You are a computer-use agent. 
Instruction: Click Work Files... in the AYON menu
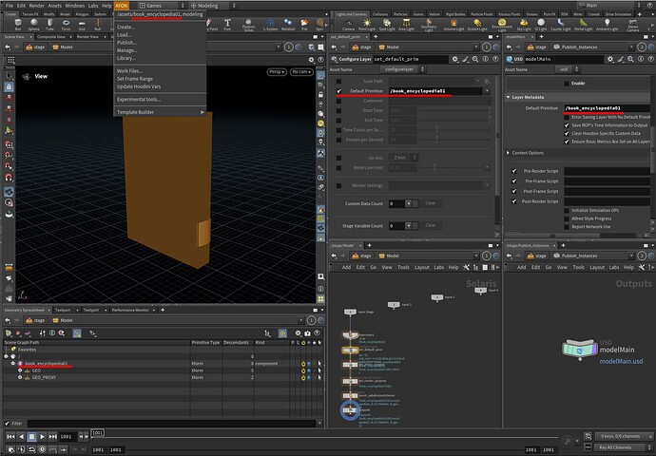point(129,71)
